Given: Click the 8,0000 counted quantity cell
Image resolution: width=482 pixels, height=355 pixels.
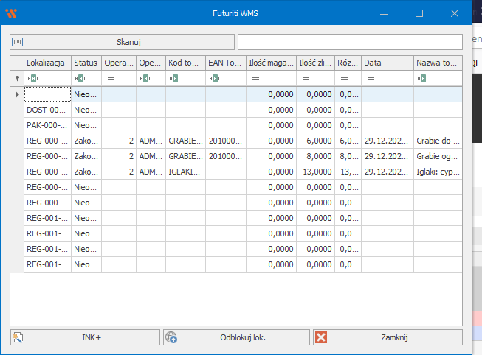Looking at the screenshot, I should pyautogui.click(x=316, y=156).
